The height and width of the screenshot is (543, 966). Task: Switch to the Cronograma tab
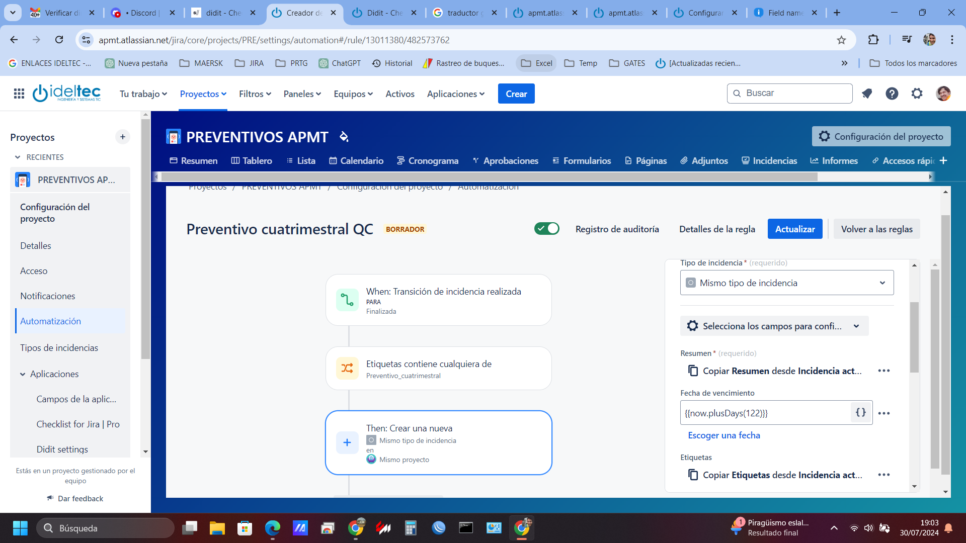[428, 160]
